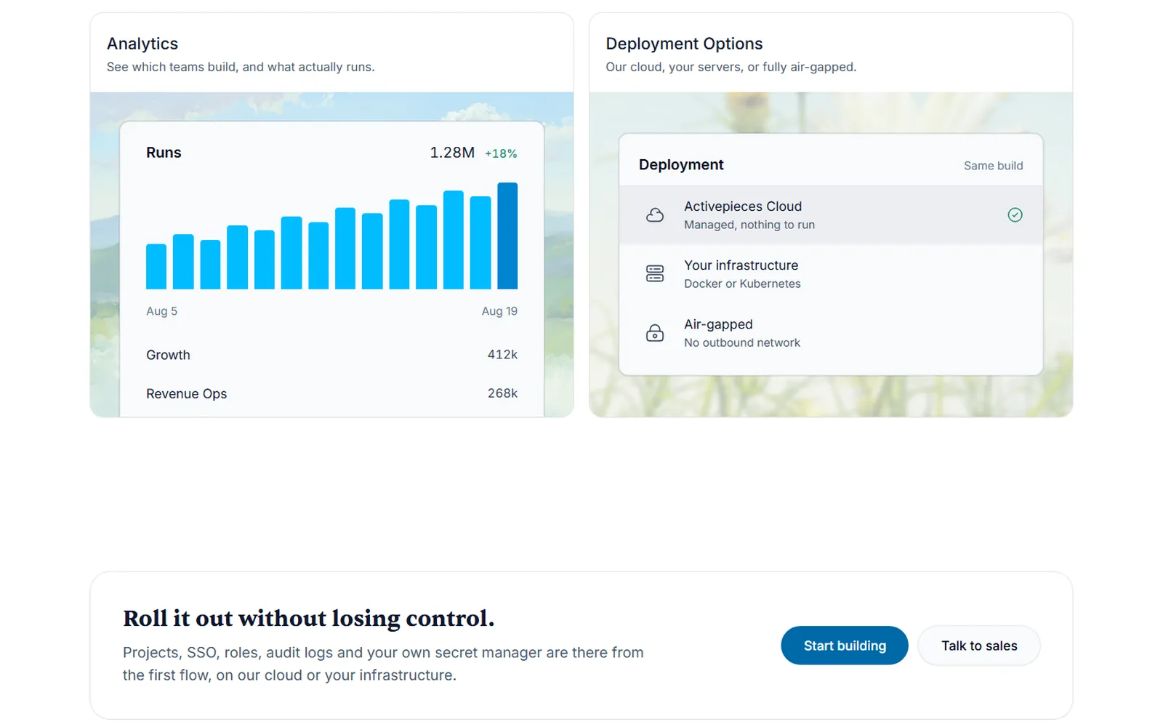
Task: Click the Roll it out without losing control heading
Action: (309, 618)
